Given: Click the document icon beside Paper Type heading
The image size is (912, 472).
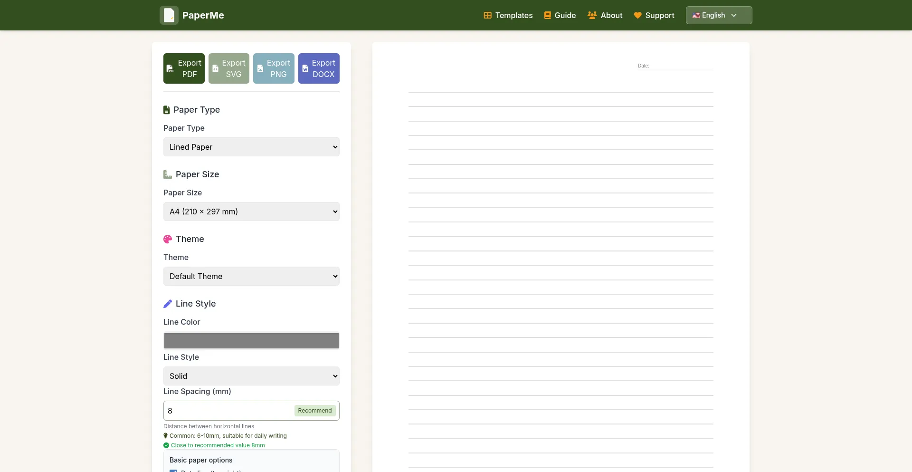Looking at the screenshot, I should coord(167,110).
